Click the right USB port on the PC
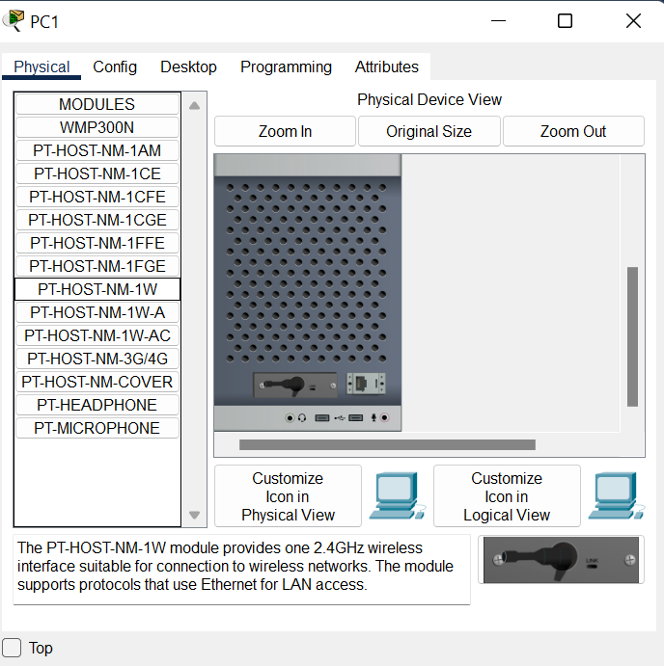This screenshot has width=664, height=666. point(355,418)
